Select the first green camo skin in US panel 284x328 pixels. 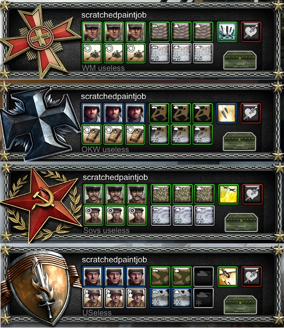coord(160,277)
